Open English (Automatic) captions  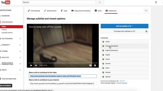tap(125, 51)
